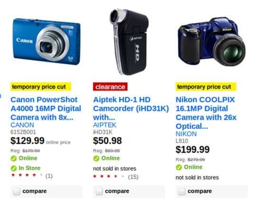The image size is (264, 206).
Task: Check the compare box for Canon PowerShot
Action: point(17,192)
